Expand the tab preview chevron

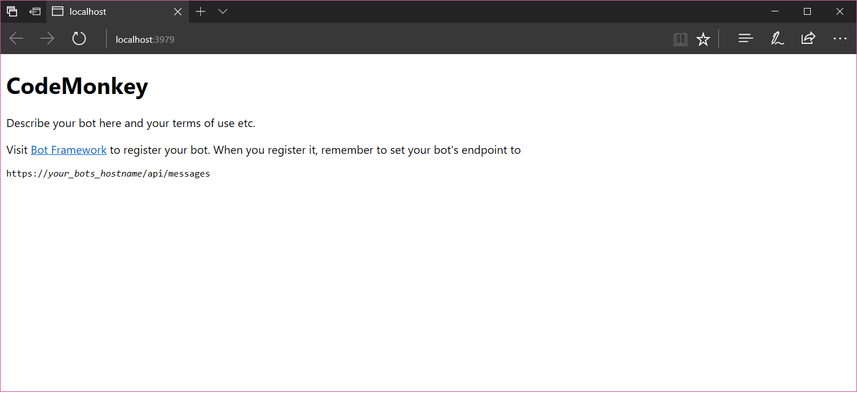pyautogui.click(x=222, y=11)
